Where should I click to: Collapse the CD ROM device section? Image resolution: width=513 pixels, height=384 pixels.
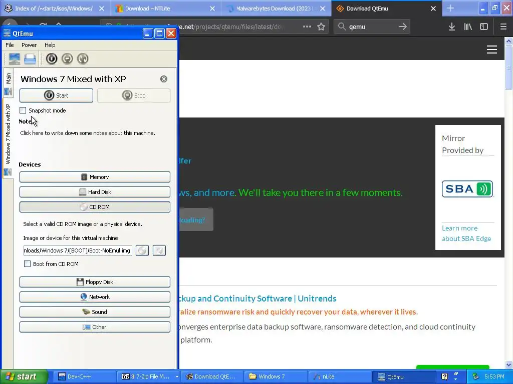click(x=95, y=207)
